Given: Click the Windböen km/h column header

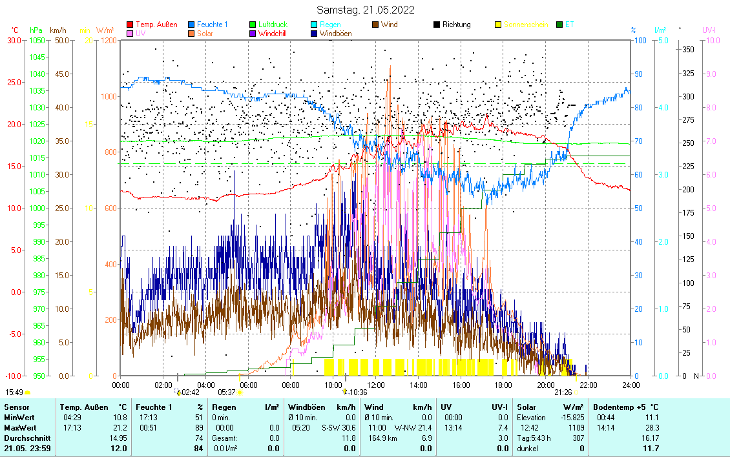Looking at the screenshot, I should 322,407.
